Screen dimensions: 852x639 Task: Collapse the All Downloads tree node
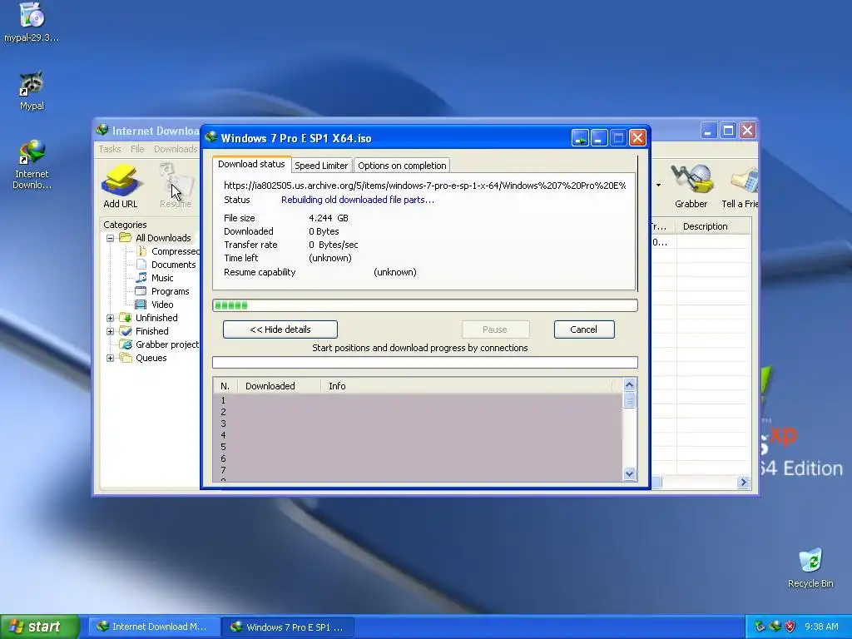click(111, 238)
